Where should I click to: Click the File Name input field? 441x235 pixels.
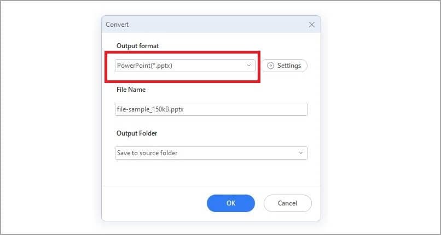pyautogui.click(x=211, y=109)
